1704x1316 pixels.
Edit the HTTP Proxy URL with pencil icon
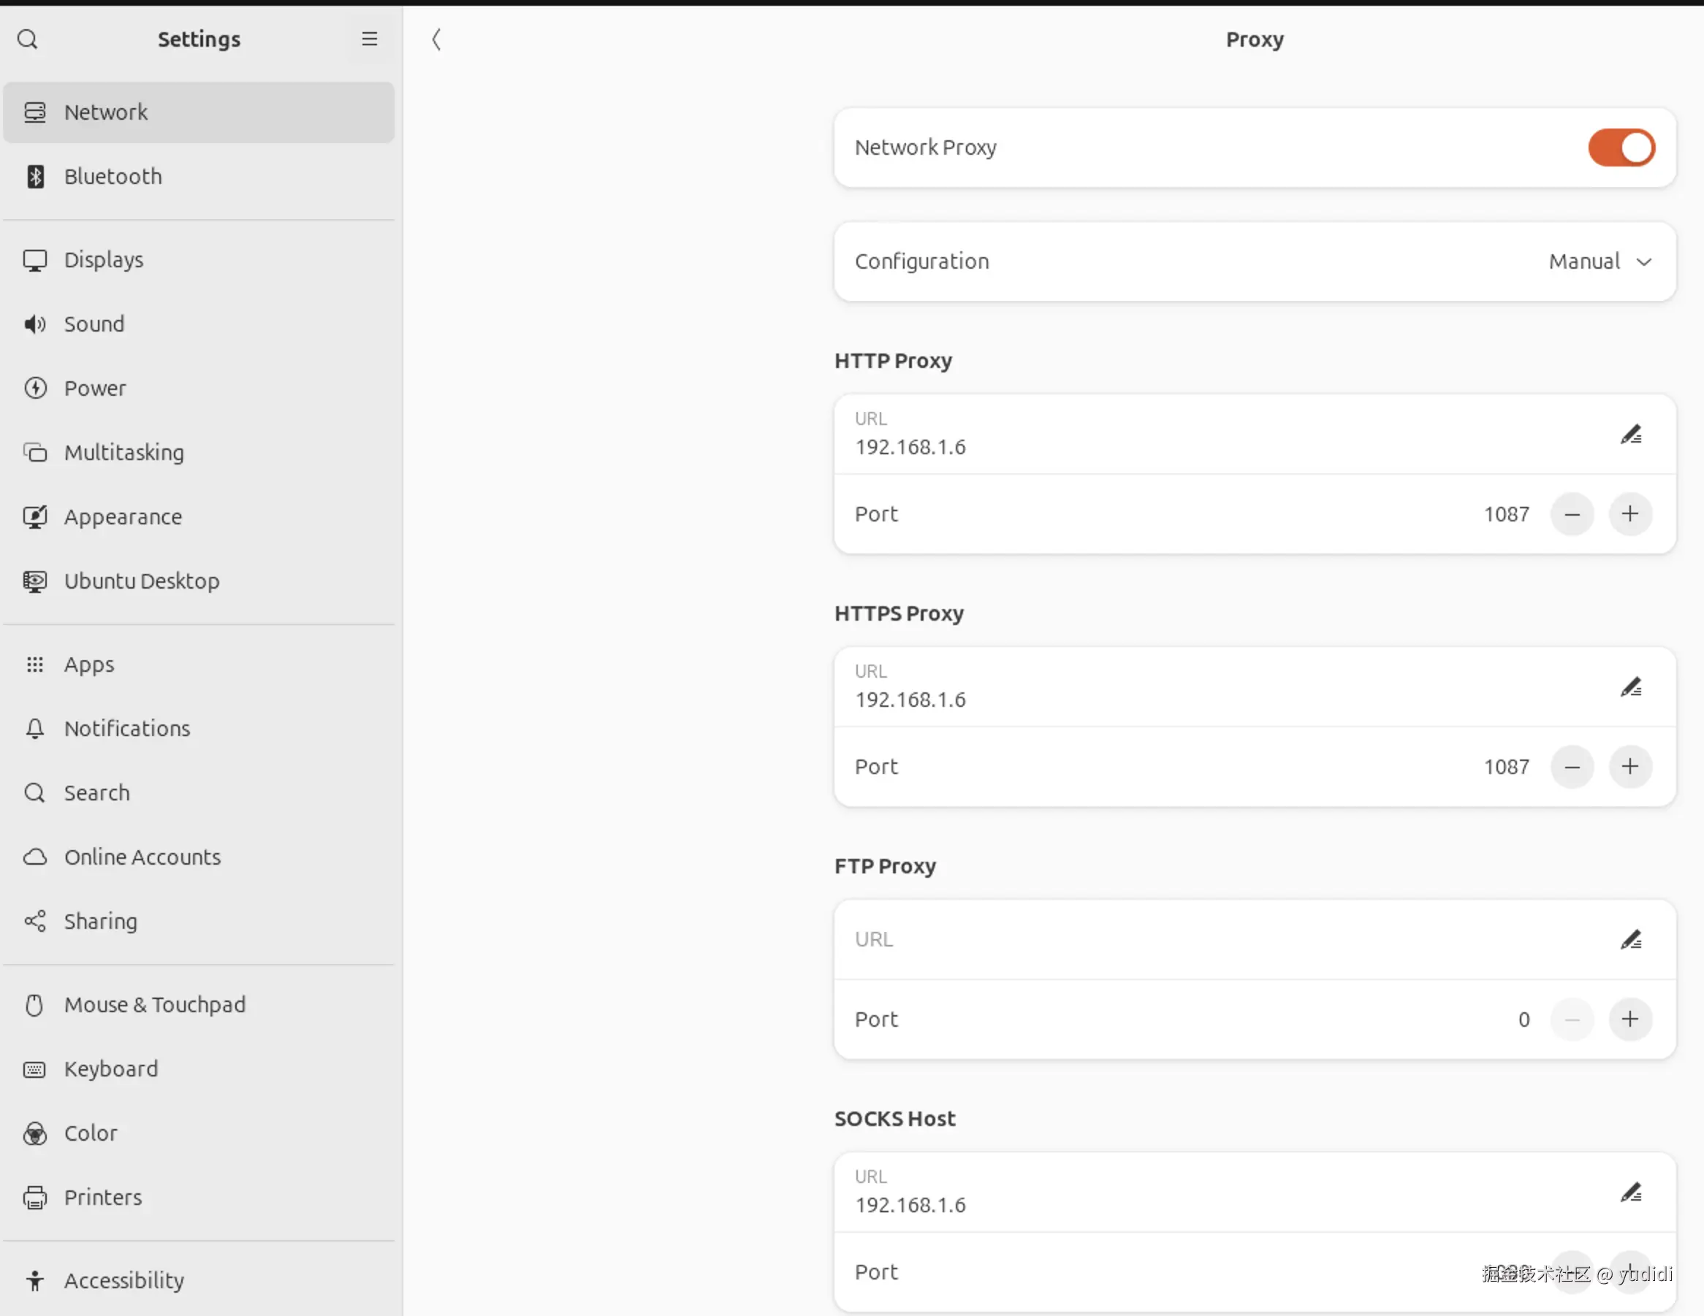point(1631,435)
